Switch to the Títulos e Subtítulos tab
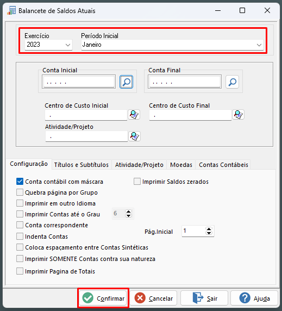Image resolution: width=282 pixels, height=311 pixels. pos(82,165)
